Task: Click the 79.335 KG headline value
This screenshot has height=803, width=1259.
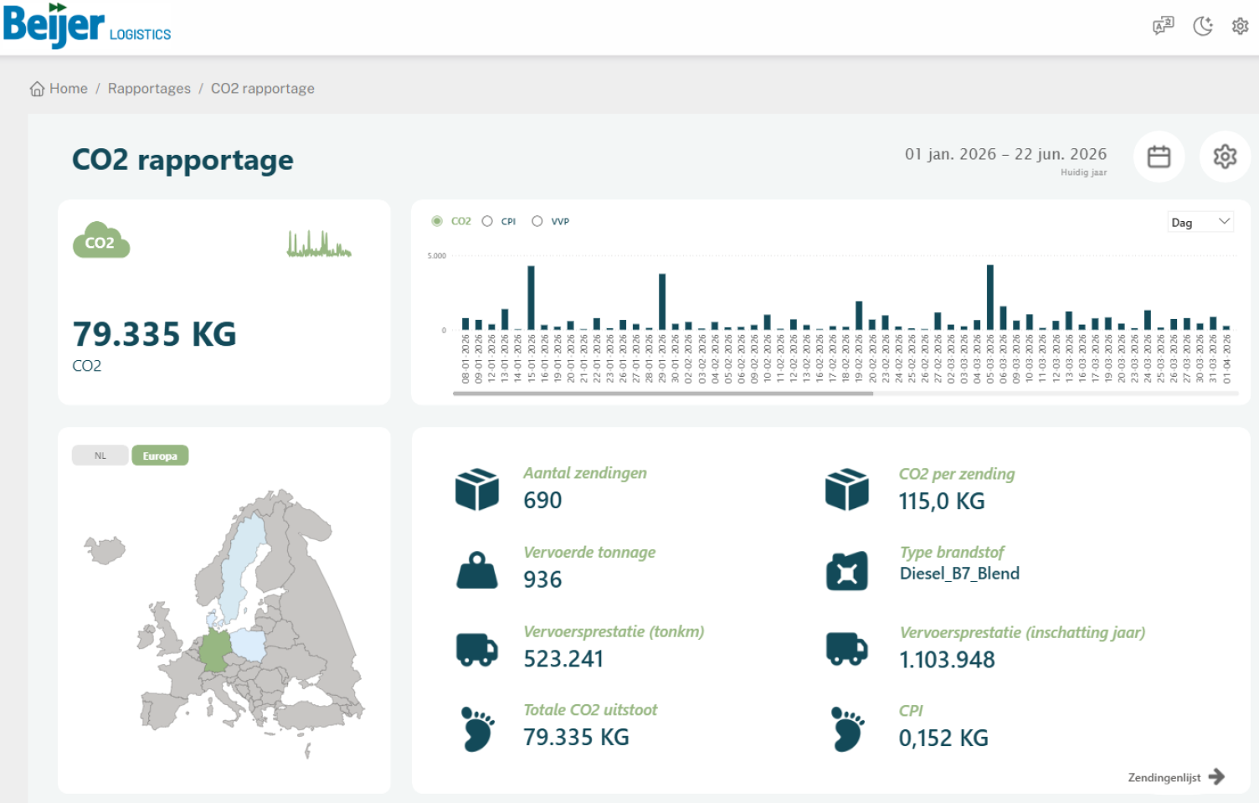Action: coord(155,334)
